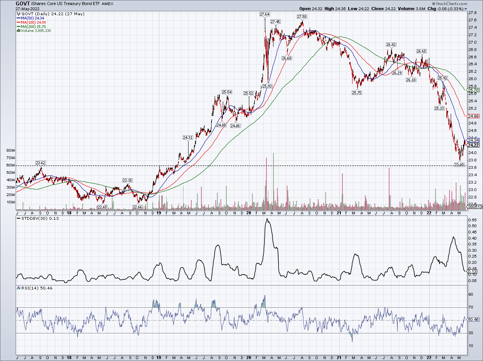Click the 50.46 tag on RSI axis
The image size is (483, 361).
(474, 320)
